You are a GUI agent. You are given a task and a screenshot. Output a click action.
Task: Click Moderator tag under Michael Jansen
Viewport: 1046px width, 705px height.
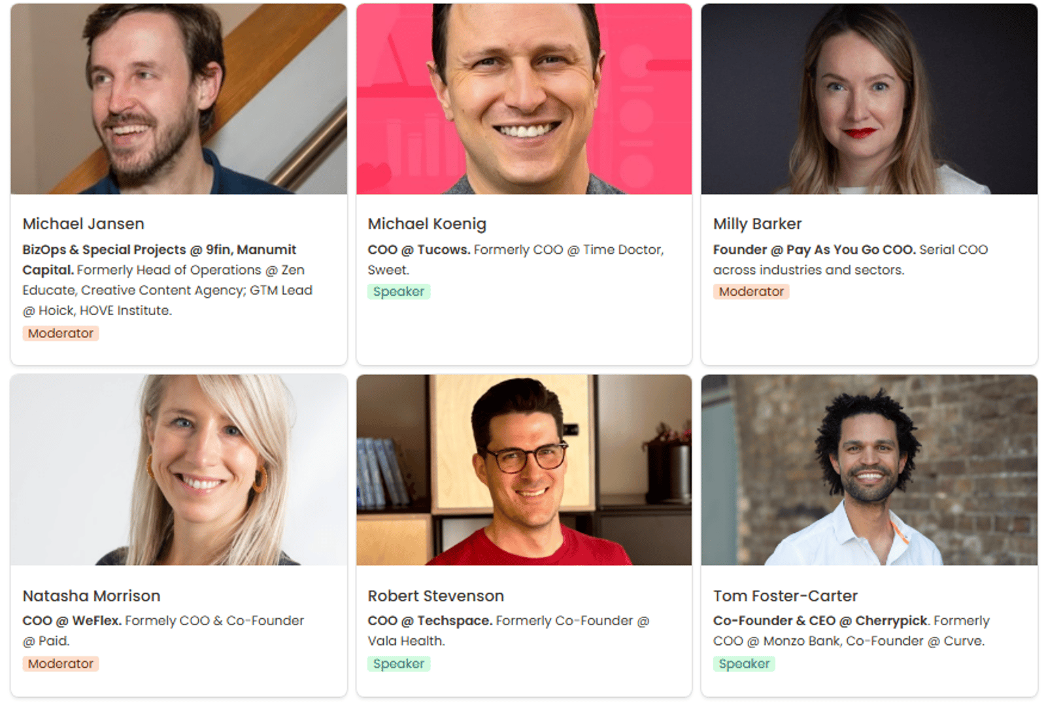tap(61, 334)
